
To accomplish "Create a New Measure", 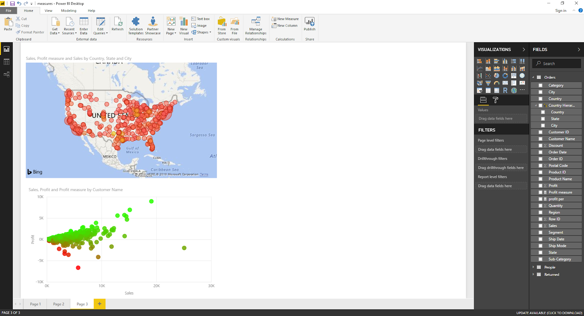I will (285, 19).
